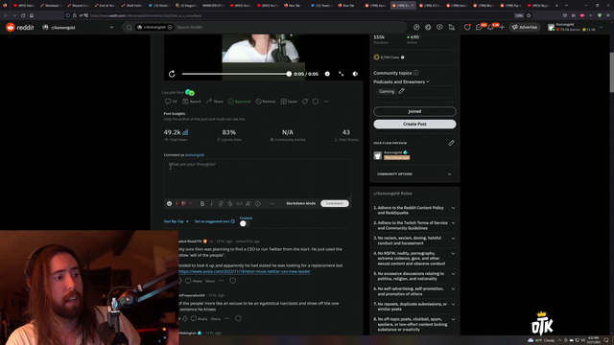
Task: Focus the 'What are your thoughts?' comment box
Action: [258, 179]
